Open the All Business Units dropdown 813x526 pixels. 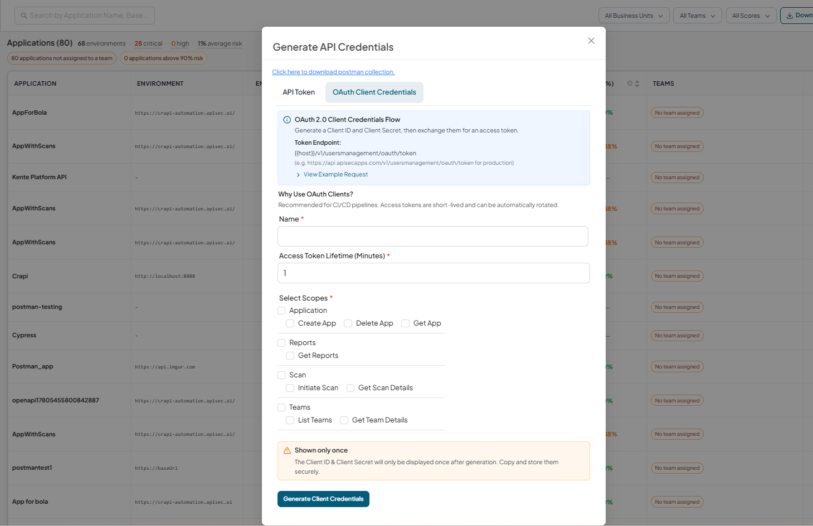pos(634,16)
